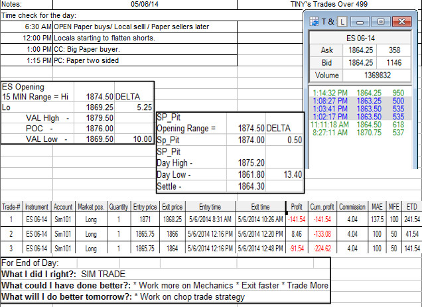Click the What will I do better tomorrow cell
Image resolution: width=422 pixels, height=307 pixels.
coord(165,297)
